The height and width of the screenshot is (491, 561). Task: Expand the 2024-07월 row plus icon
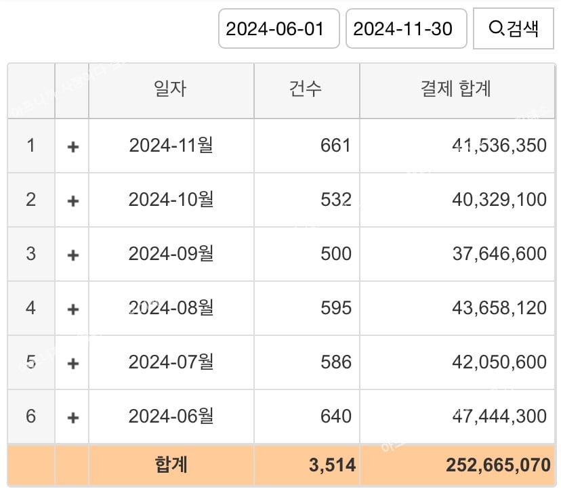coord(73,363)
